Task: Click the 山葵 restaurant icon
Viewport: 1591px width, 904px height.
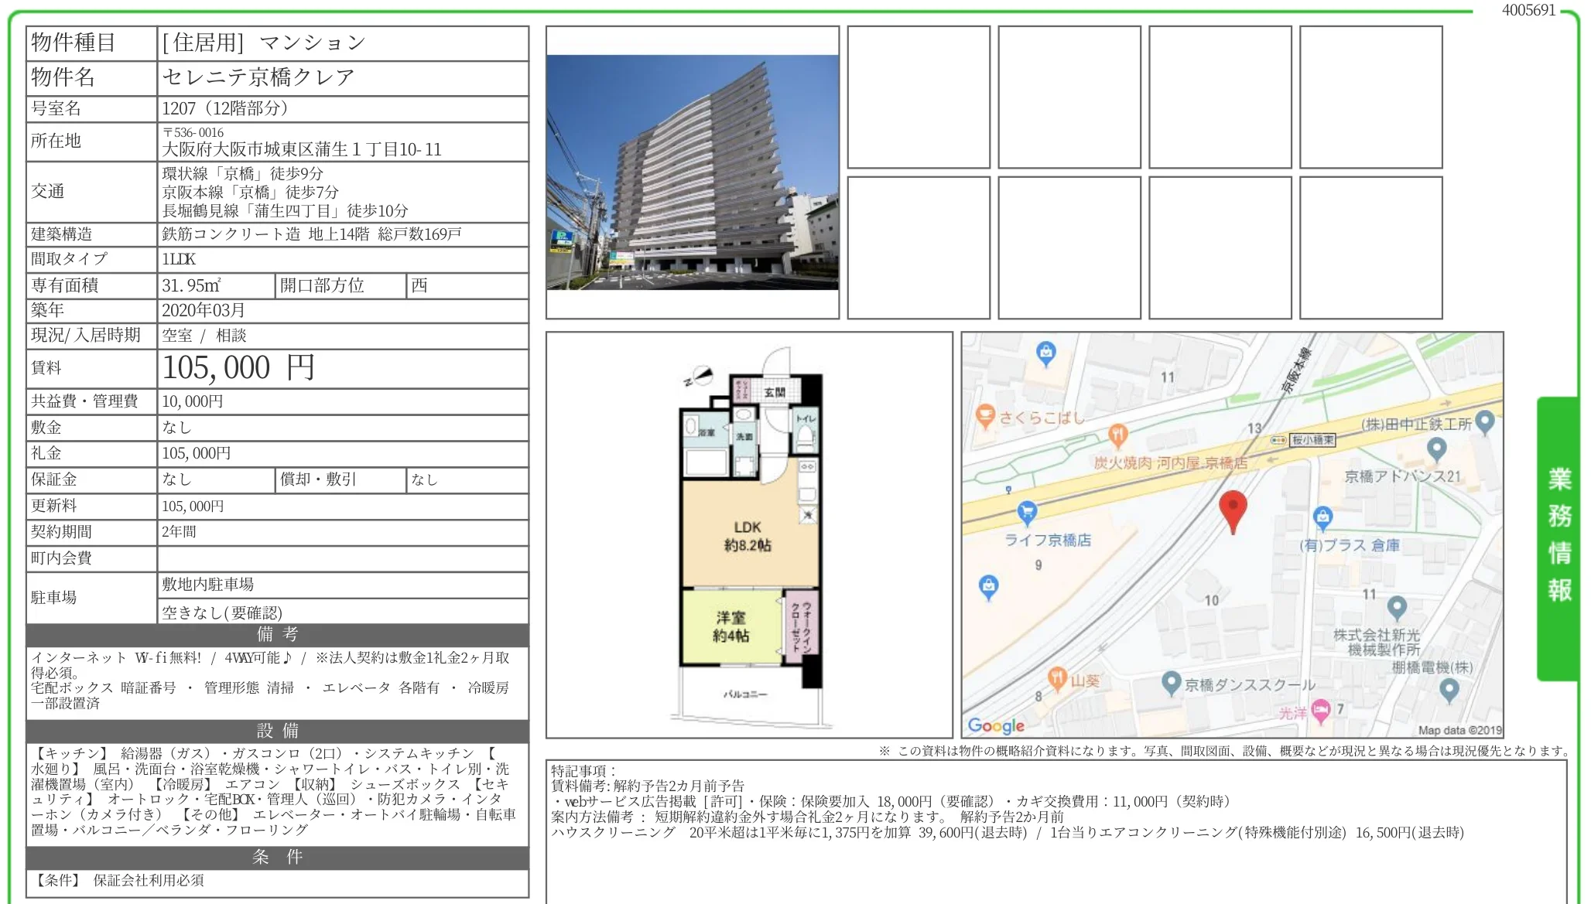Action: click(x=1057, y=678)
